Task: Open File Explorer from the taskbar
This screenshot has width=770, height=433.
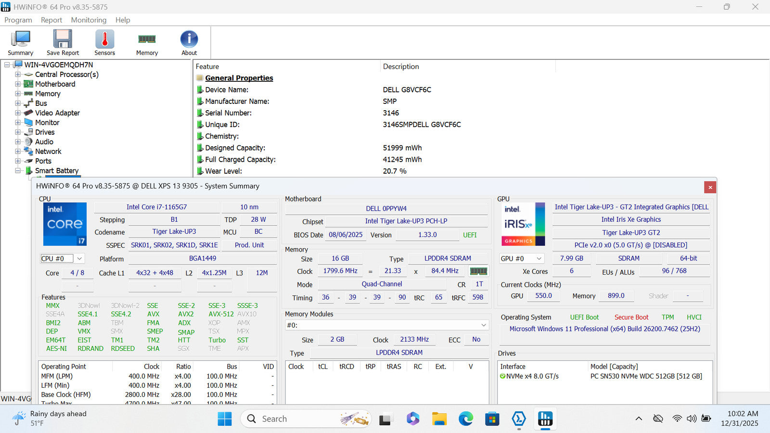Action: click(x=439, y=419)
